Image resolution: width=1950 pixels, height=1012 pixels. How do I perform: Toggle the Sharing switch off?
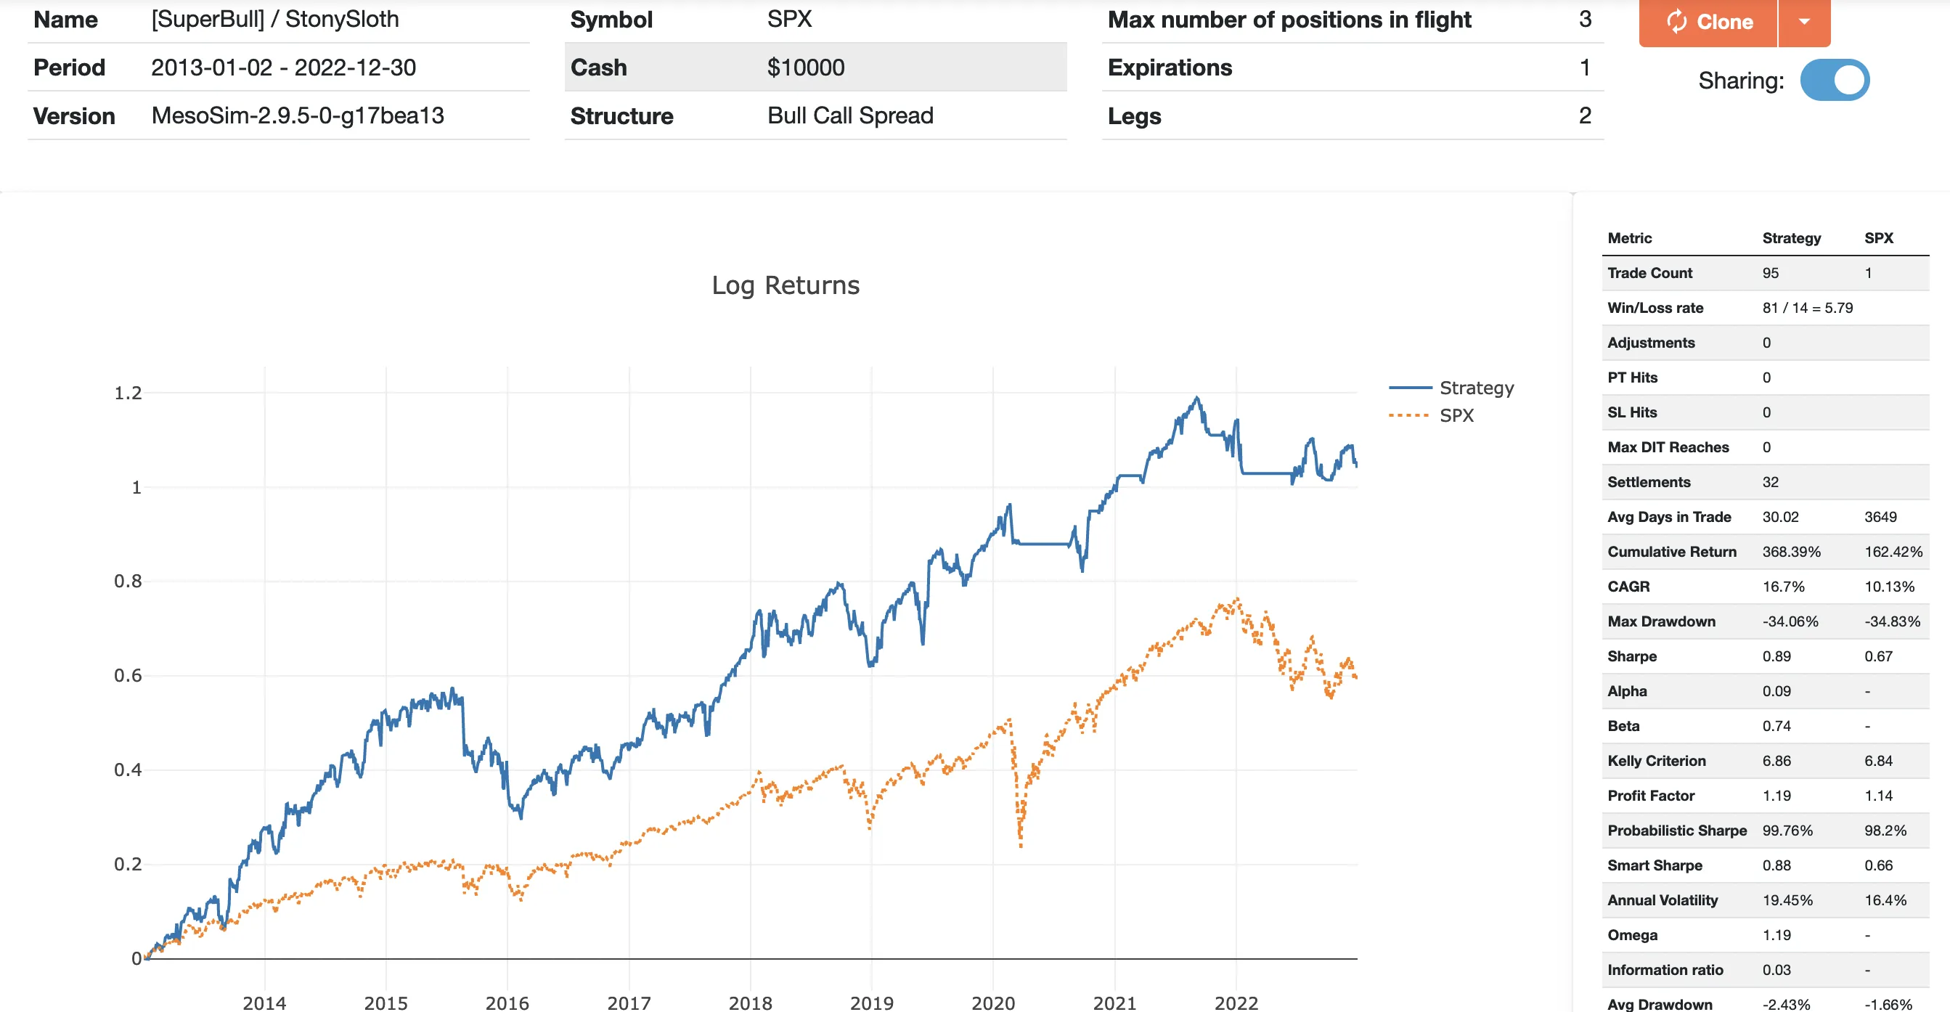pos(1834,81)
